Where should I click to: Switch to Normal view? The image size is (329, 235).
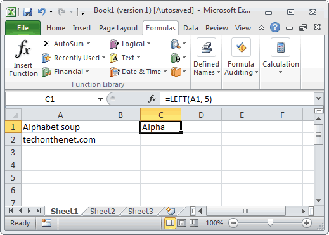coord(170,223)
